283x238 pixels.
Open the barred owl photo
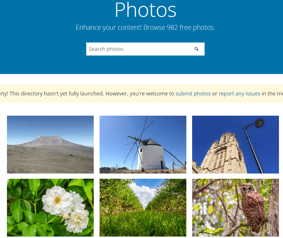click(235, 208)
